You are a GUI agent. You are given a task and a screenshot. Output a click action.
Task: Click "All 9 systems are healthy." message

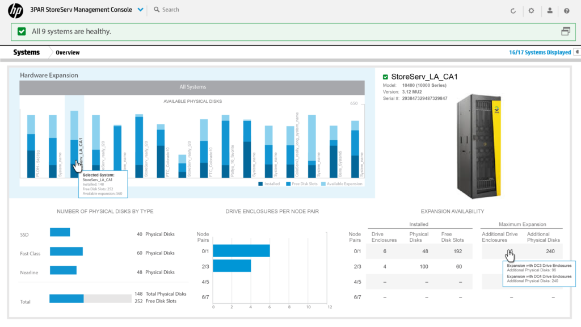71,32
